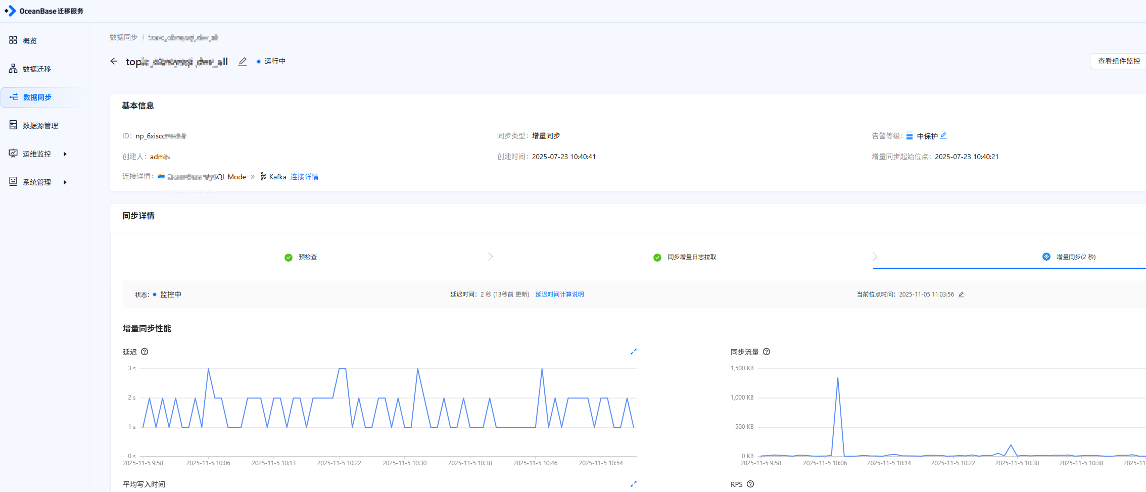
Task: Go to 数据迁移 in the sidebar
Action: (37, 69)
